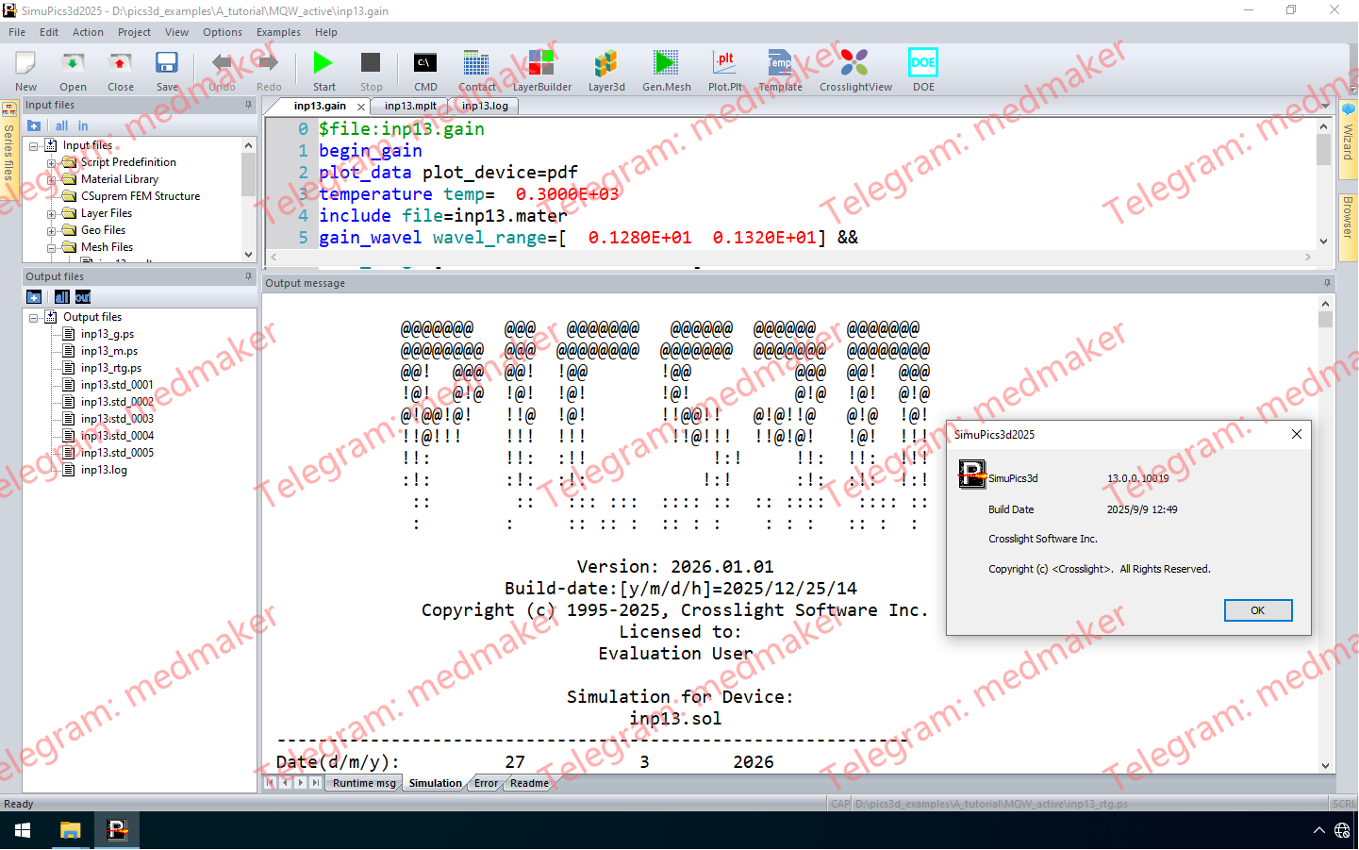Switch to the inp13.log tab
The width and height of the screenshot is (1359, 850).
[488, 106]
